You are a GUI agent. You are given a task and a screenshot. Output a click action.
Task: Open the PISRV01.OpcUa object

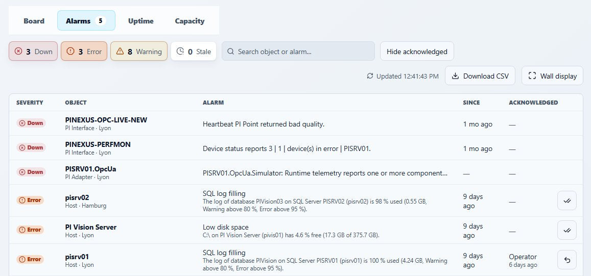pos(90,169)
